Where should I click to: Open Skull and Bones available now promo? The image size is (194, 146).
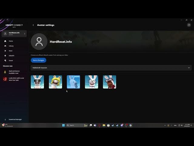(14, 72)
